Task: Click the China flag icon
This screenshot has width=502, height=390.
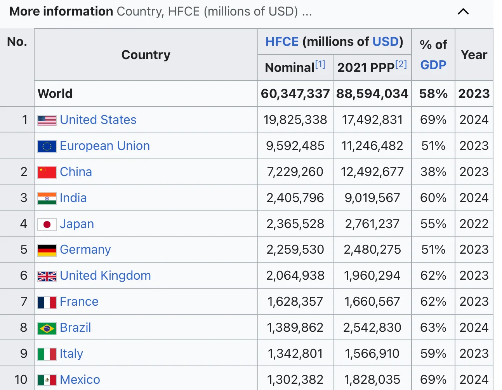Action: click(47, 172)
